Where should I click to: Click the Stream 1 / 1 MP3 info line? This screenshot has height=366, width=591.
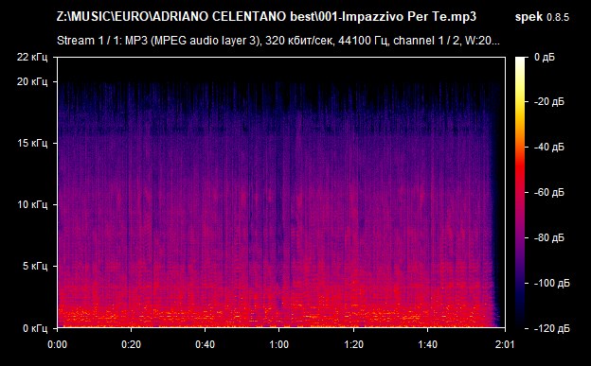(278, 41)
